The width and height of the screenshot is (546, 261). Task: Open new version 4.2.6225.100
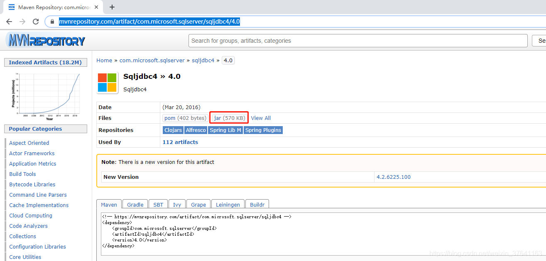click(x=393, y=176)
